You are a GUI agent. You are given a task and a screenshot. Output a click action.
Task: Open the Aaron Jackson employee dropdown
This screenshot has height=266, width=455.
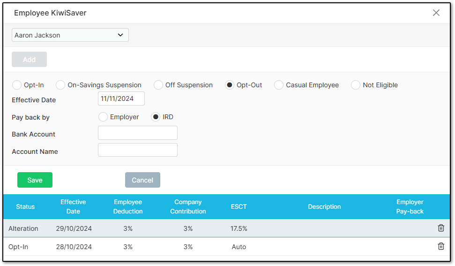point(70,35)
